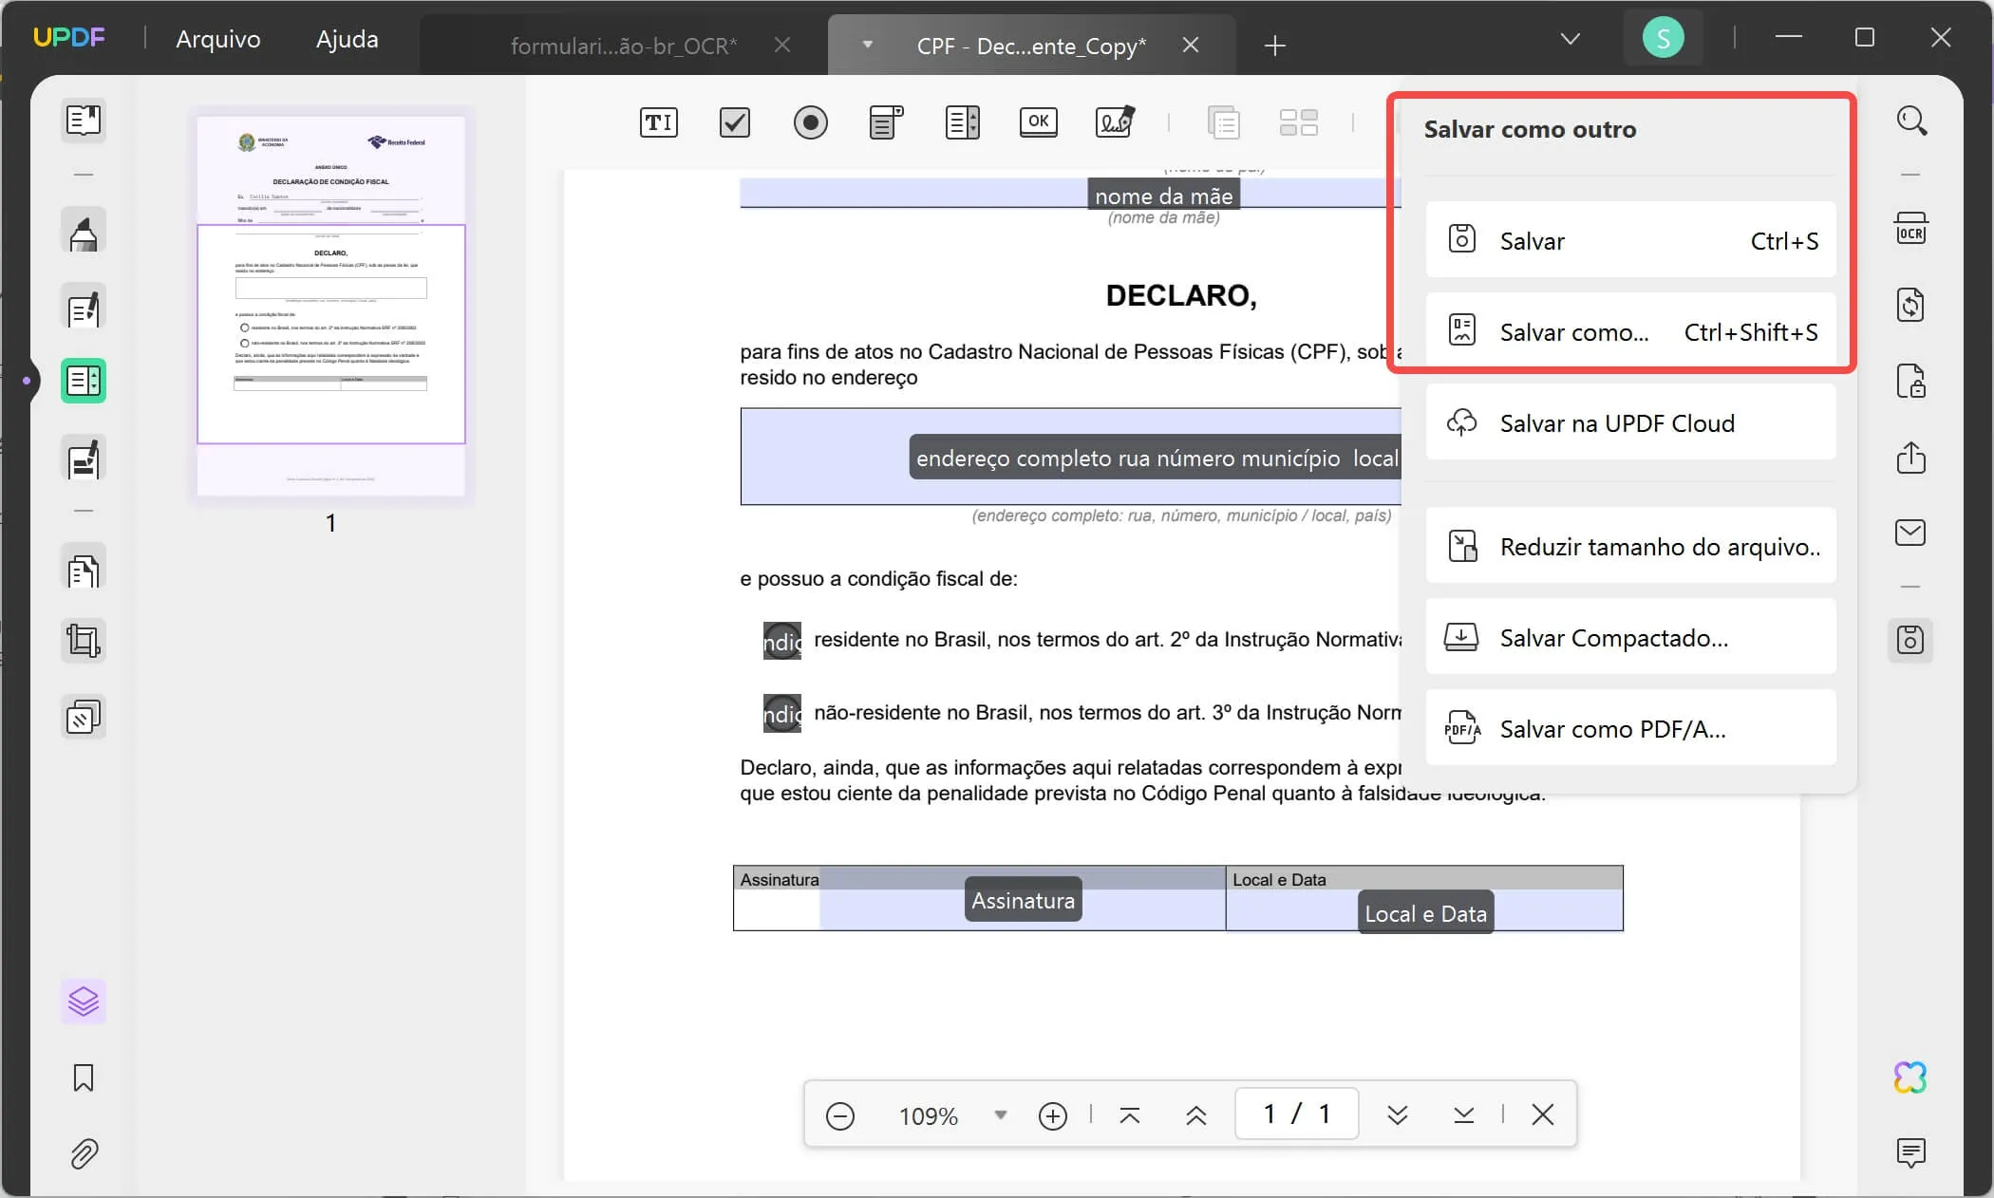Open the tab list dropdown near the top
The height and width of the screenshot is (1198, 1994).
(x=1569, y=38)
